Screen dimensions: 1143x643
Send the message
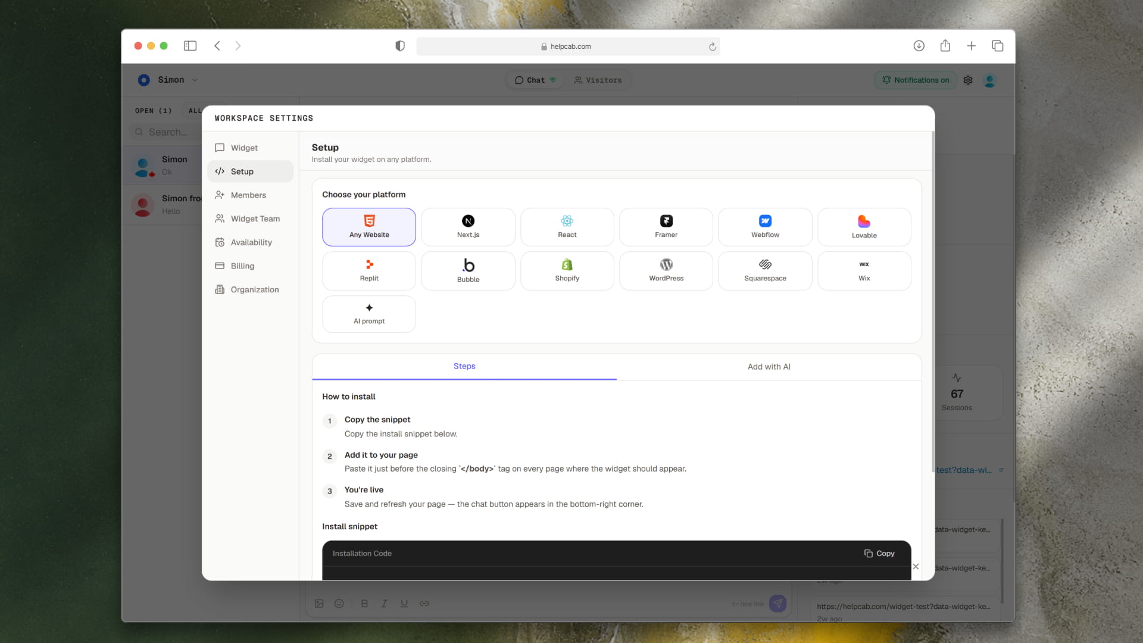click(x=777, y=603)
